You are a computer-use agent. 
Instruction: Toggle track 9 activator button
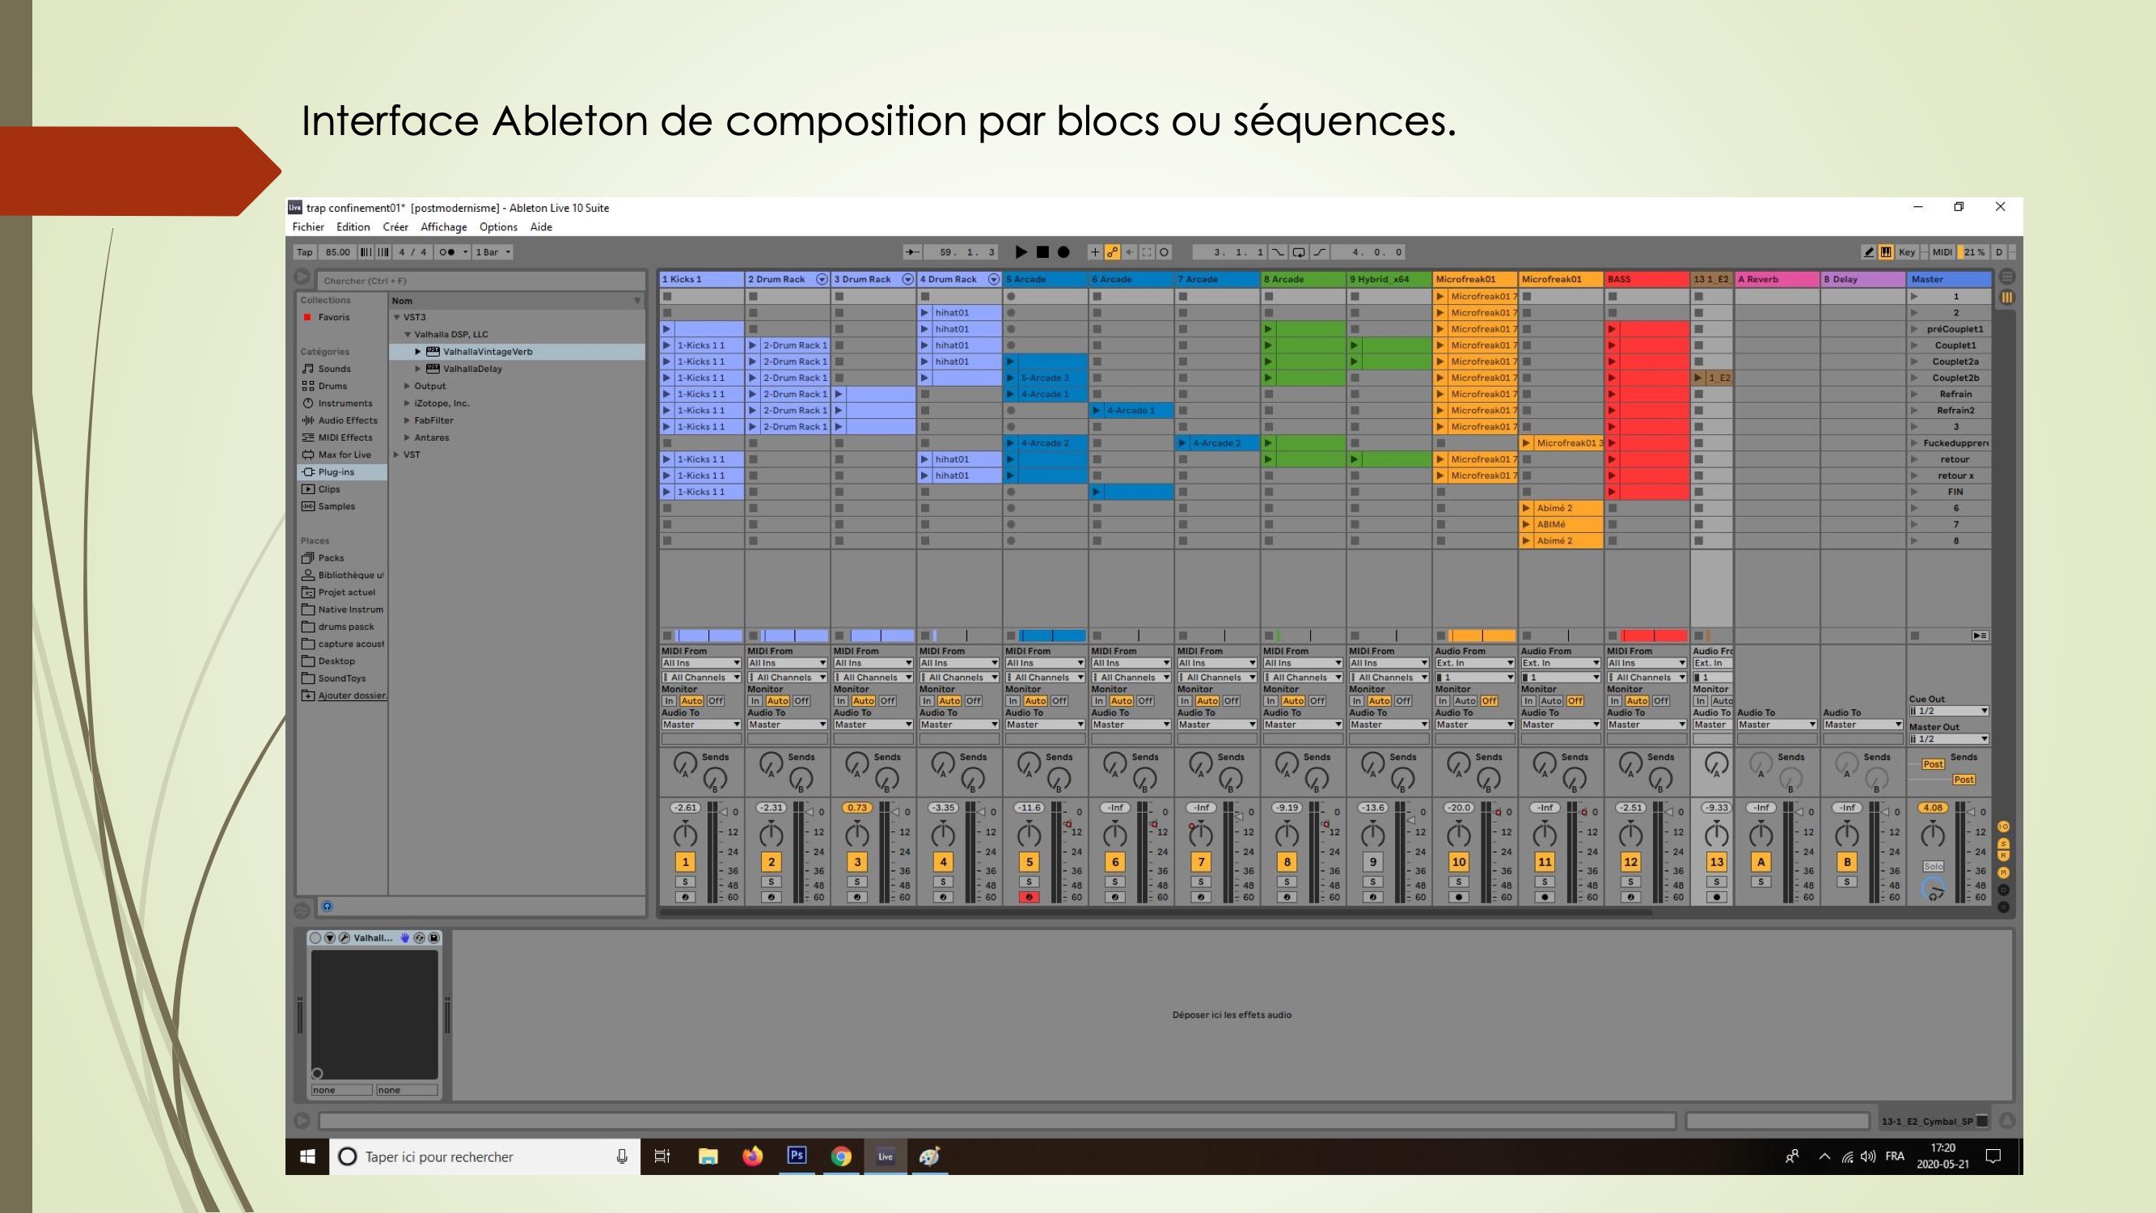1372,862
